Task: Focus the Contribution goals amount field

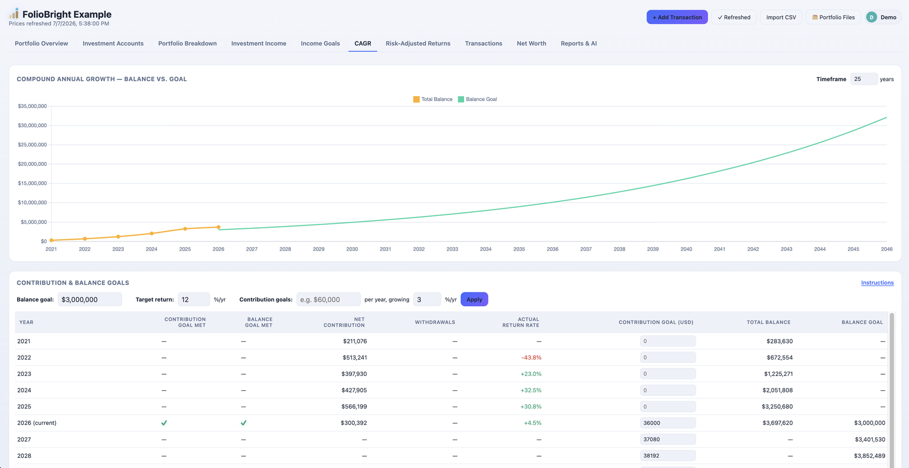Action: click(x=328, y=299)
